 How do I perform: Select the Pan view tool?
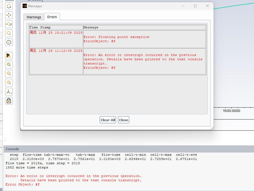pyautogui.click(x=9, y=15)
